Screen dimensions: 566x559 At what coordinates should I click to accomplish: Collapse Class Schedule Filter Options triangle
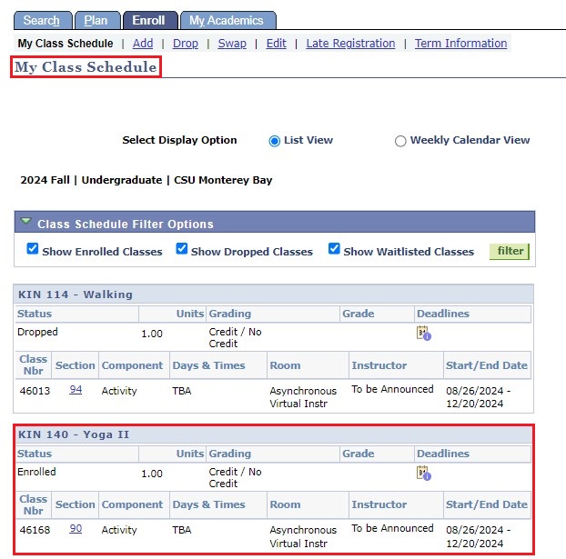pos(26,223)
